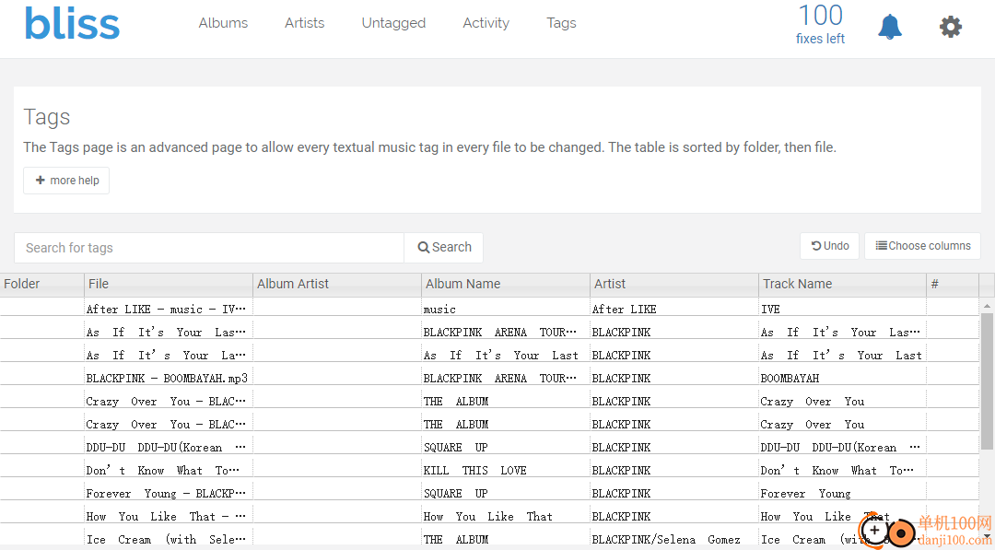
Task: Click artist cell 'BLACKPINK/Selena Gomez'
Action: coord(673,539)
